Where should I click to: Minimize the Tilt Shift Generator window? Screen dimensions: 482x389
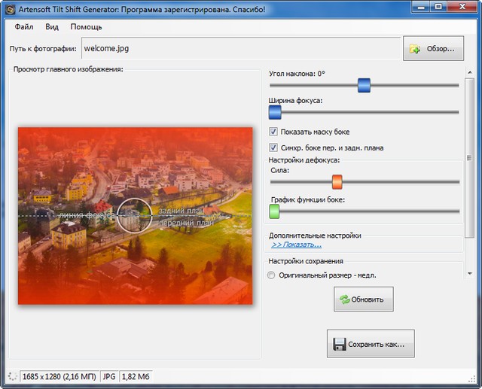point(421,7)
